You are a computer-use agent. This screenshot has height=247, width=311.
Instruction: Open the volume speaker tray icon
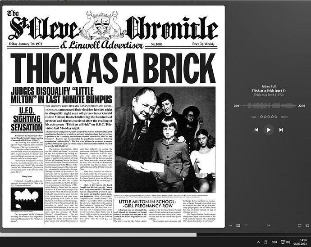(x=288, y=242)
